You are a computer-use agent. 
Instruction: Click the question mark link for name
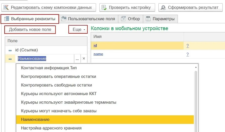[x=188, y=54]
